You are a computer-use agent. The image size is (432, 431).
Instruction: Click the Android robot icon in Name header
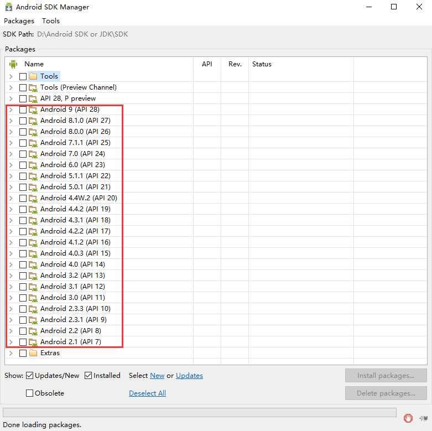13,64
